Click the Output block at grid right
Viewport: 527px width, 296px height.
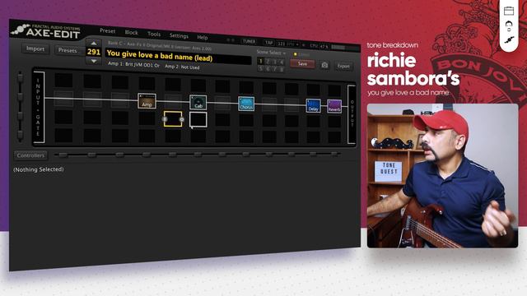pyautogui.click(x=352, y=114)
